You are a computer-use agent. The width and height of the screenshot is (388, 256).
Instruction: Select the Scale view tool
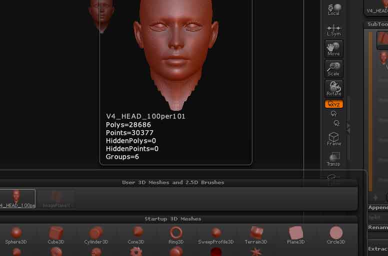click(x=333, y=69)
